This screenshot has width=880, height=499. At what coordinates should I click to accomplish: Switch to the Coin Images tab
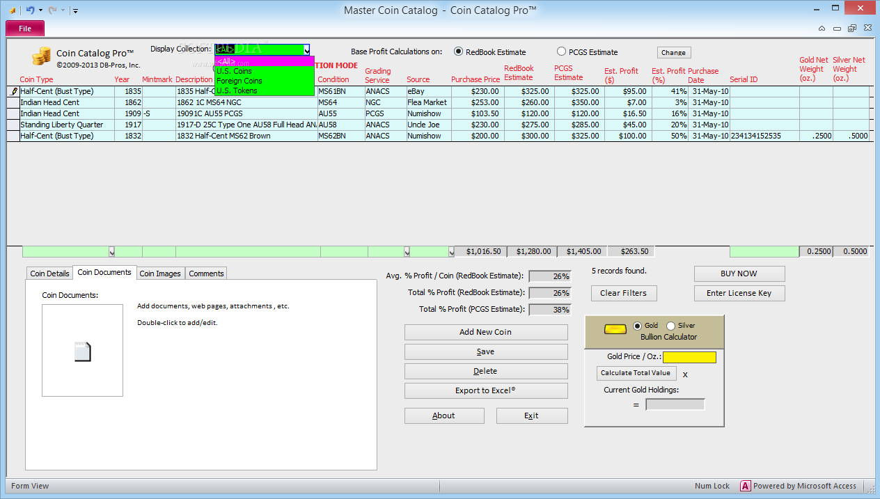click(x=160, y=274)
